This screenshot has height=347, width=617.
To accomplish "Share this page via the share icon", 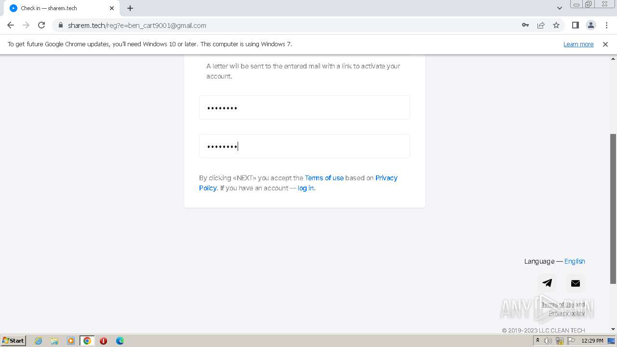I will 541,25.
